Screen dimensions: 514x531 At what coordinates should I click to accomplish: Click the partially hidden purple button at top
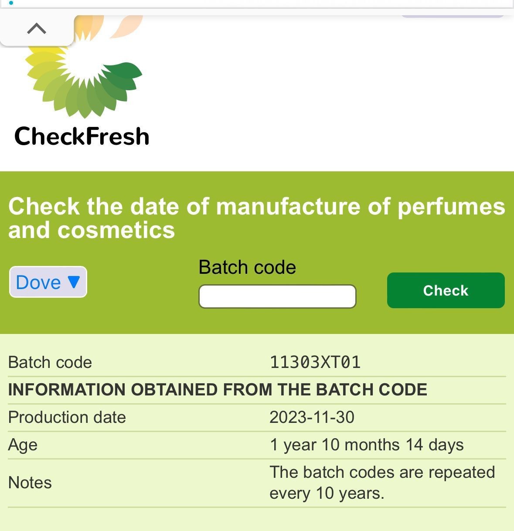(452, 15)
